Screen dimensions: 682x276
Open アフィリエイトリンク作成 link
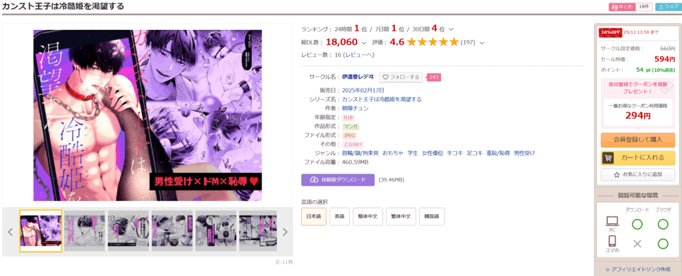tap(637, 269)
